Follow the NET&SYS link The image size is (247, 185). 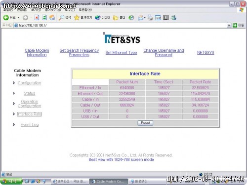(206, 53)
